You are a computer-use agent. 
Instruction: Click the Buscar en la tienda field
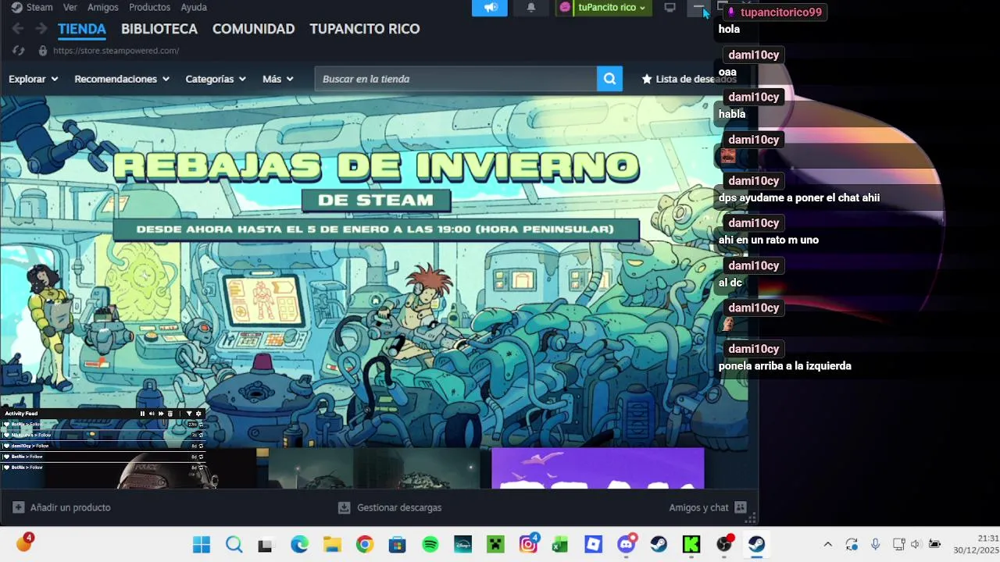(x=455, y=79)
